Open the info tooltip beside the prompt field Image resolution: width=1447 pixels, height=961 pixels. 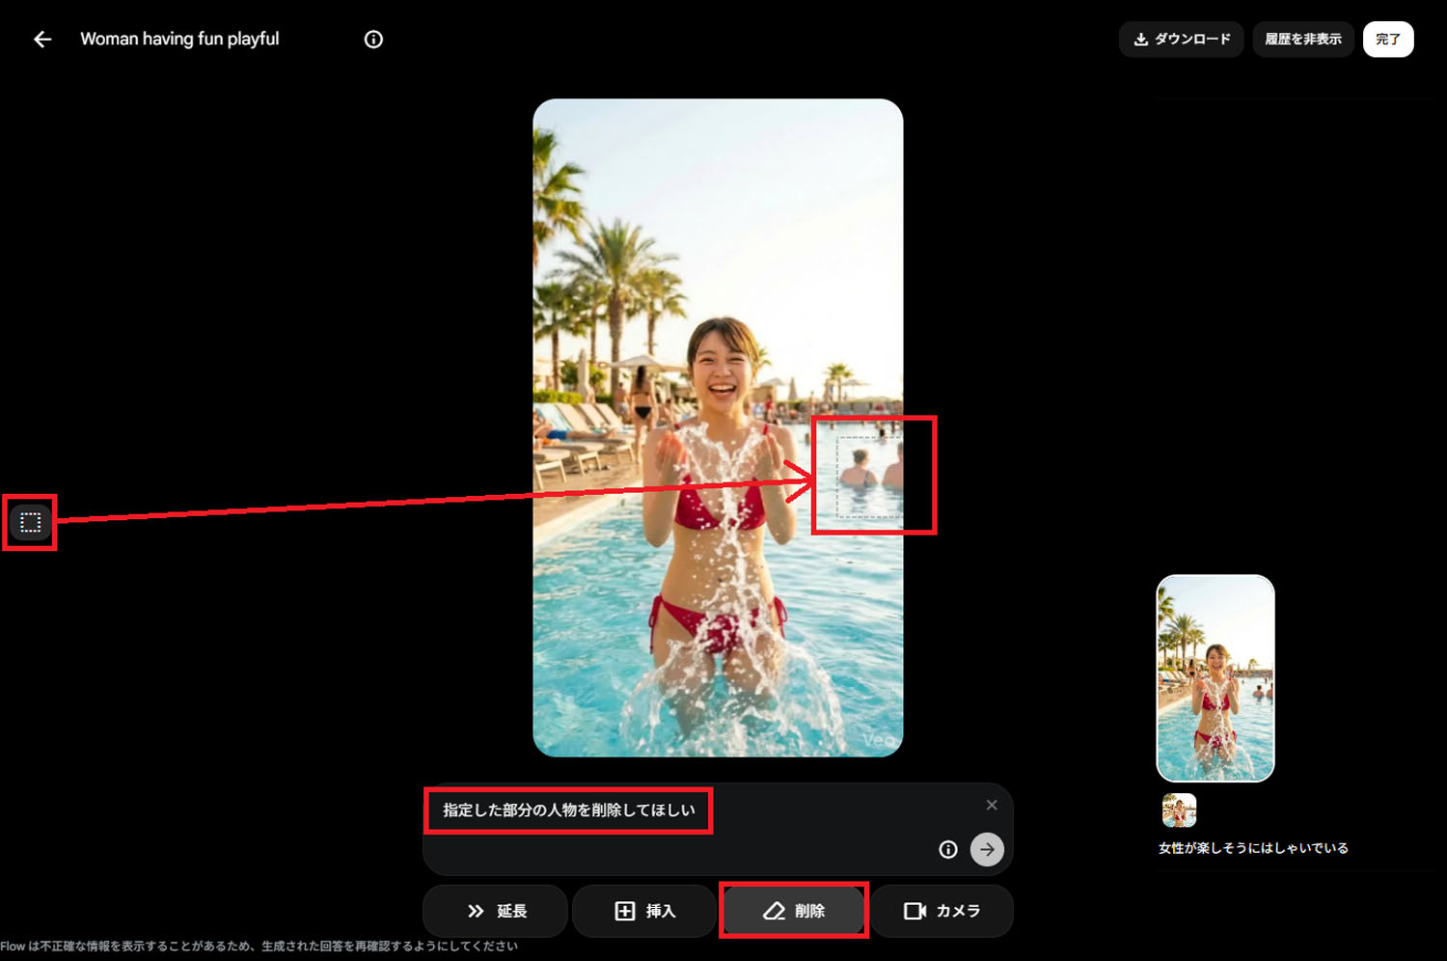(x=947, y=849)
